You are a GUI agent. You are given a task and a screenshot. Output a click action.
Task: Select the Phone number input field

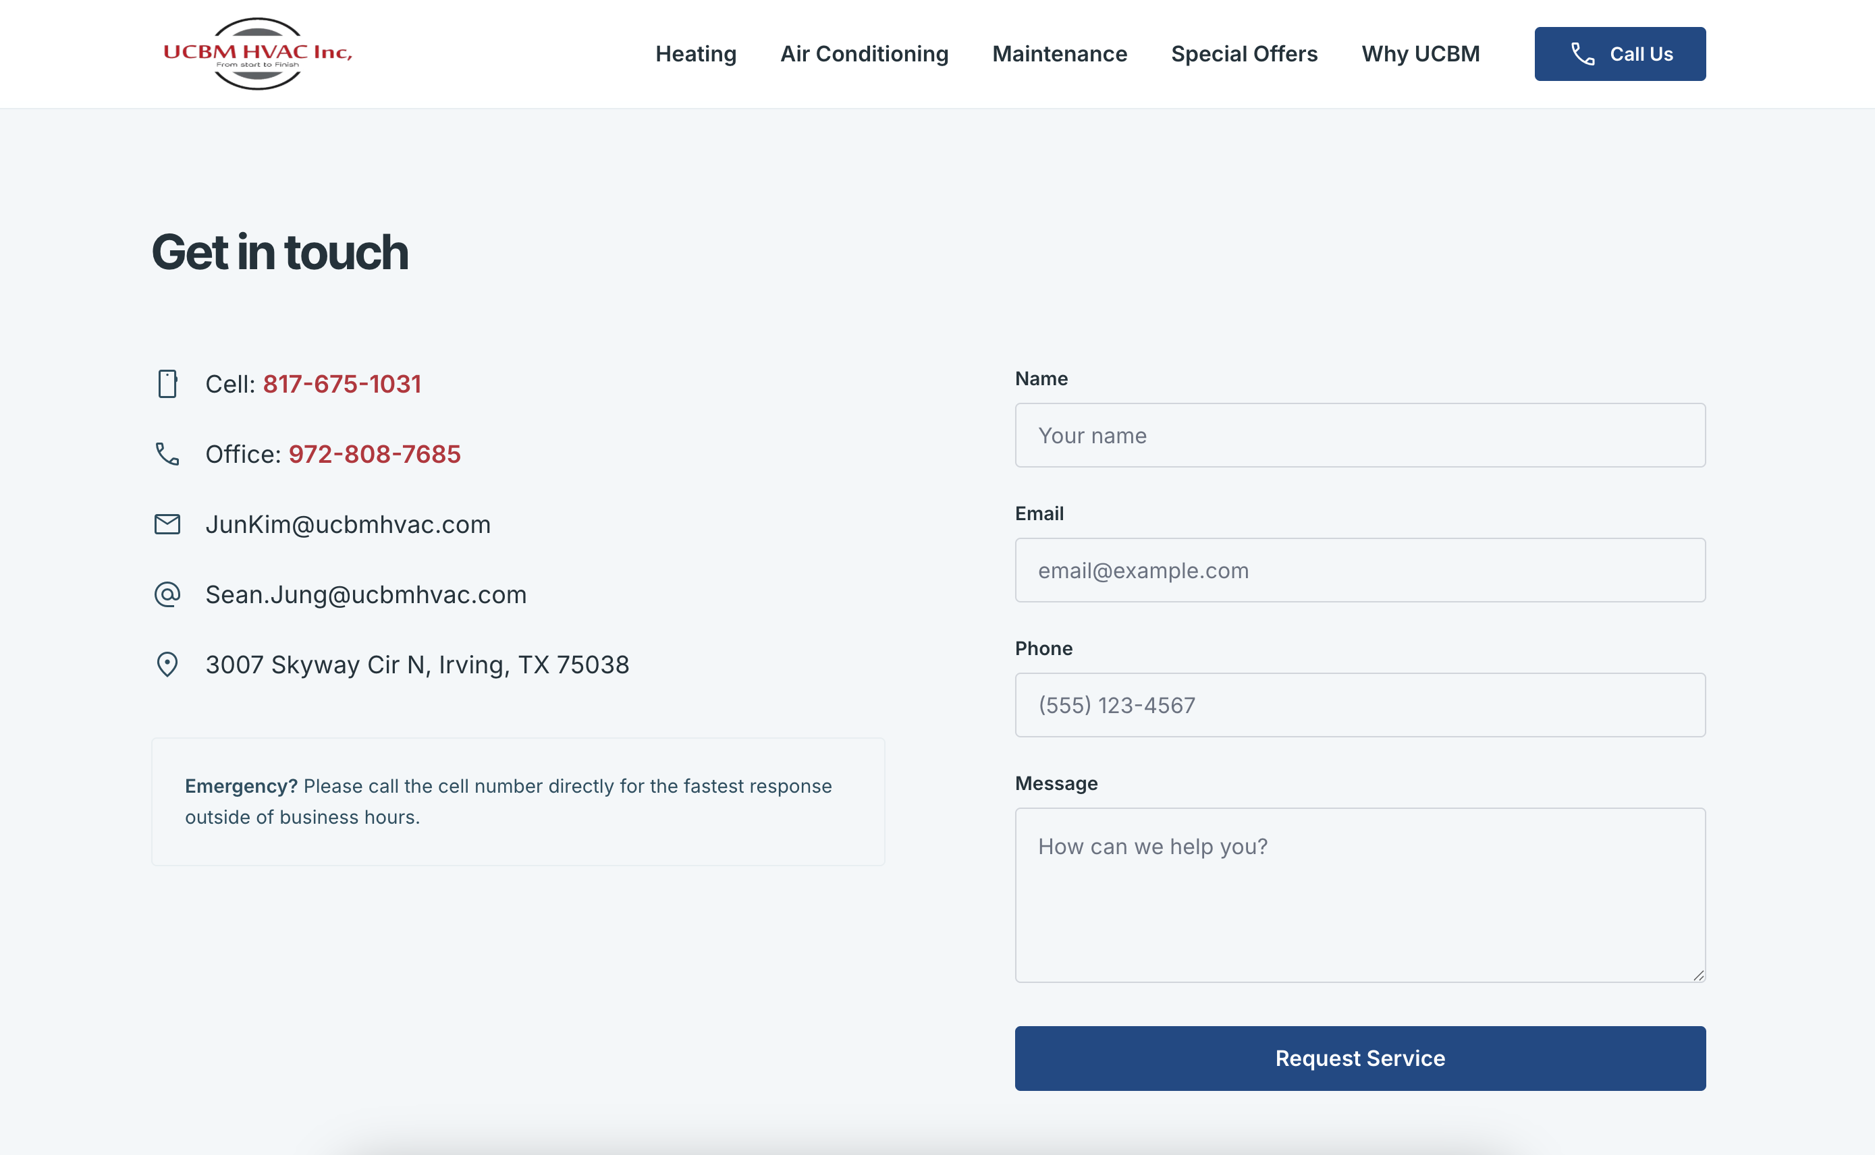click(x=1359, y=705)
